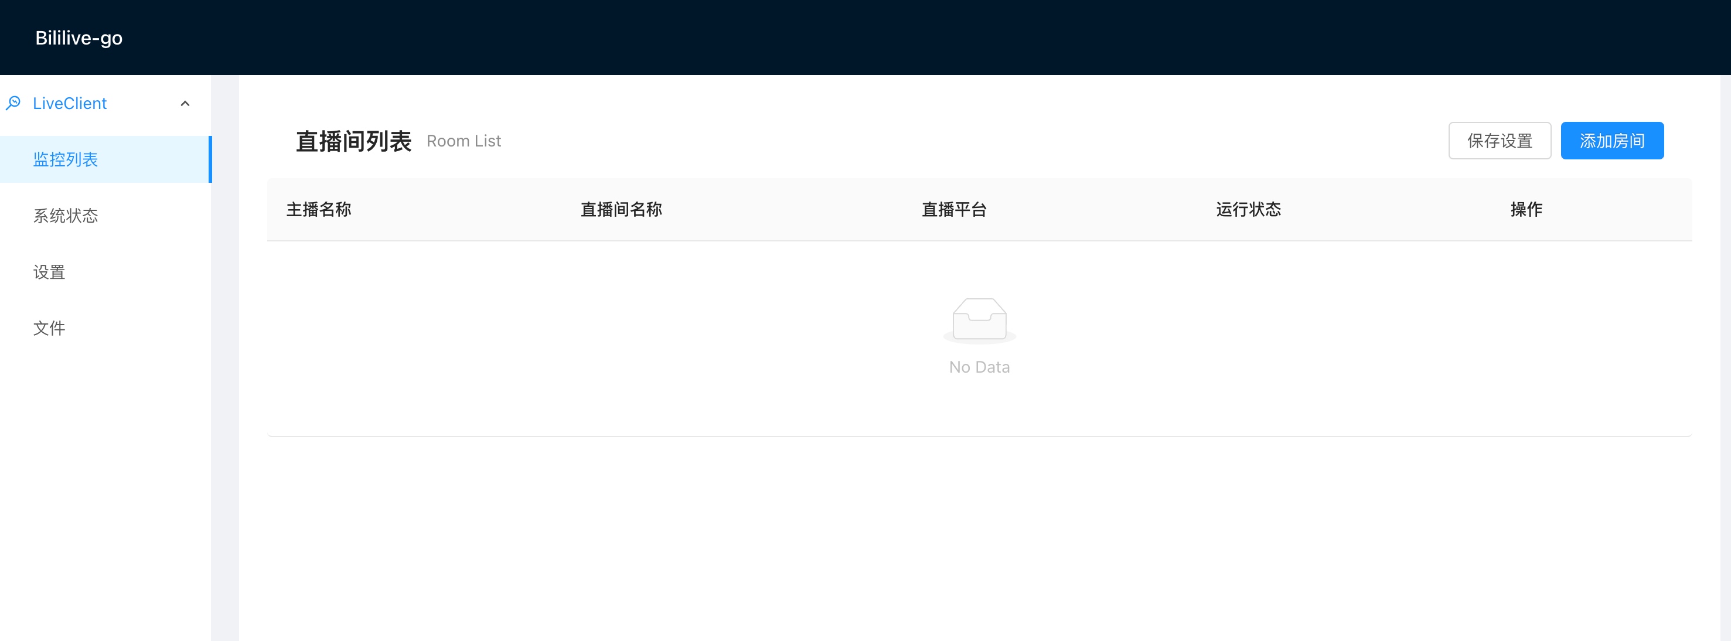
Task: Open the 系统状态 system status page
Action: pos(65,216)
